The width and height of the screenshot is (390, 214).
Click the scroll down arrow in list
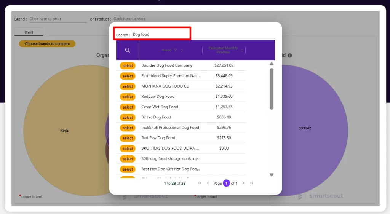pyautogui.click(x=272, y=175)
